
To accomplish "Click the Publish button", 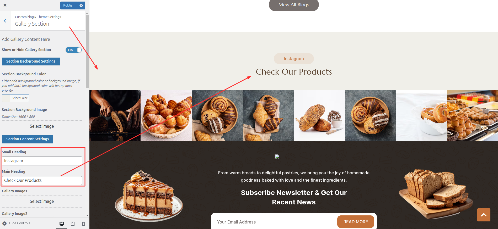I will pyautogui.click(x=69, y=5).
